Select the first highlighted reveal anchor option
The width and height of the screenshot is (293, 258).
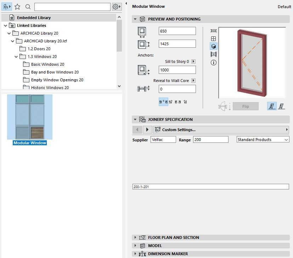pyautogui.click(x=163, y=102)
